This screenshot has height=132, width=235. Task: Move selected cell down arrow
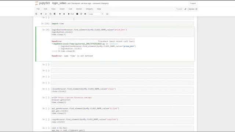(x=64, y=14)
